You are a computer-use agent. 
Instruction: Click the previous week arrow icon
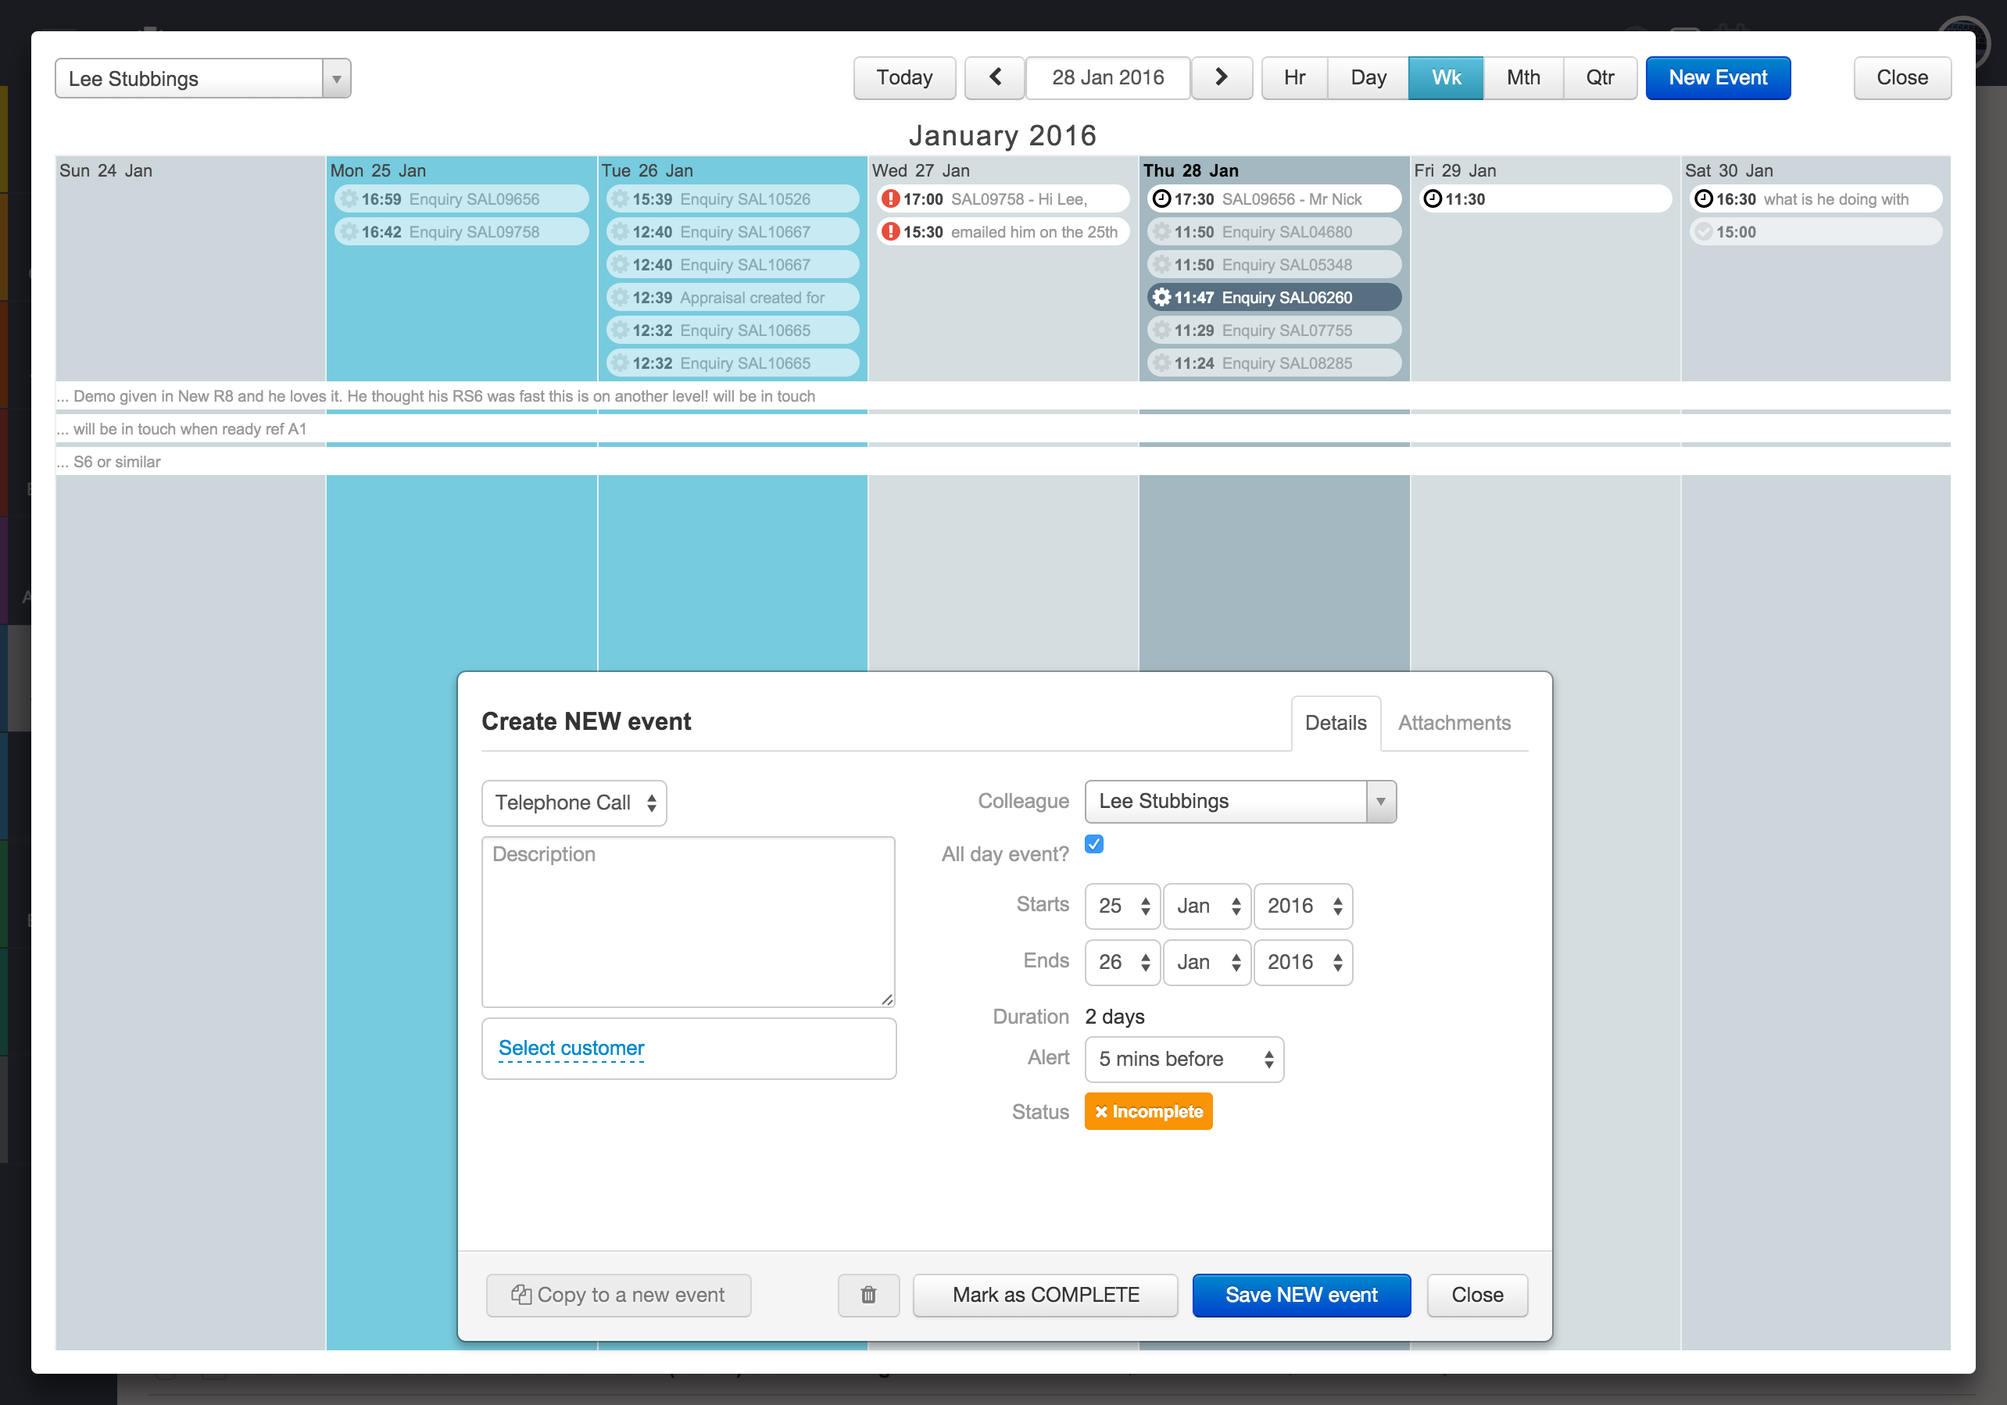coord(995,78)
